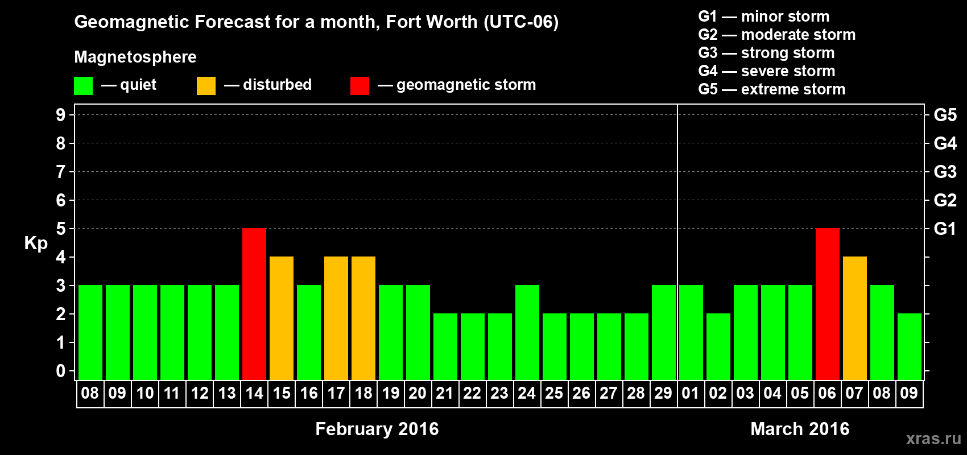Click the orange bar for March 07
The height and width of the screenshot is (455, 967).
(855, 318)
